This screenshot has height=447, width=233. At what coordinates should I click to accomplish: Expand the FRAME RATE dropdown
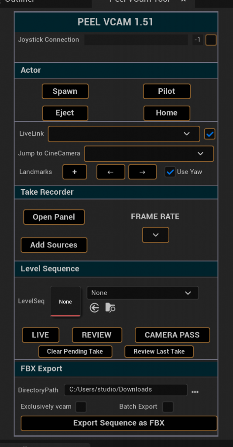pos(155,235)
